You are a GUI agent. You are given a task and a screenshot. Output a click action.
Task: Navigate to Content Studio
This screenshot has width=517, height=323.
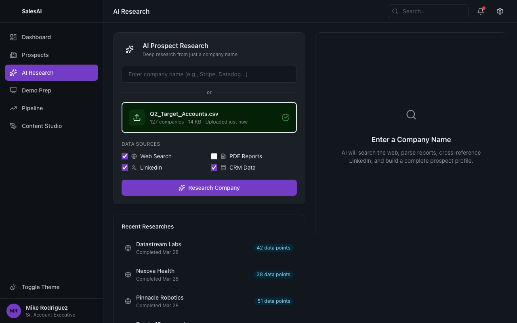pyautogui.click(x=42, y=126)
